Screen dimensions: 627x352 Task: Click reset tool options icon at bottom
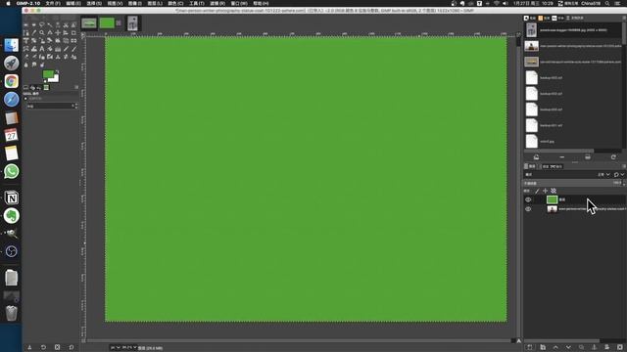click(x=72, y=348)
